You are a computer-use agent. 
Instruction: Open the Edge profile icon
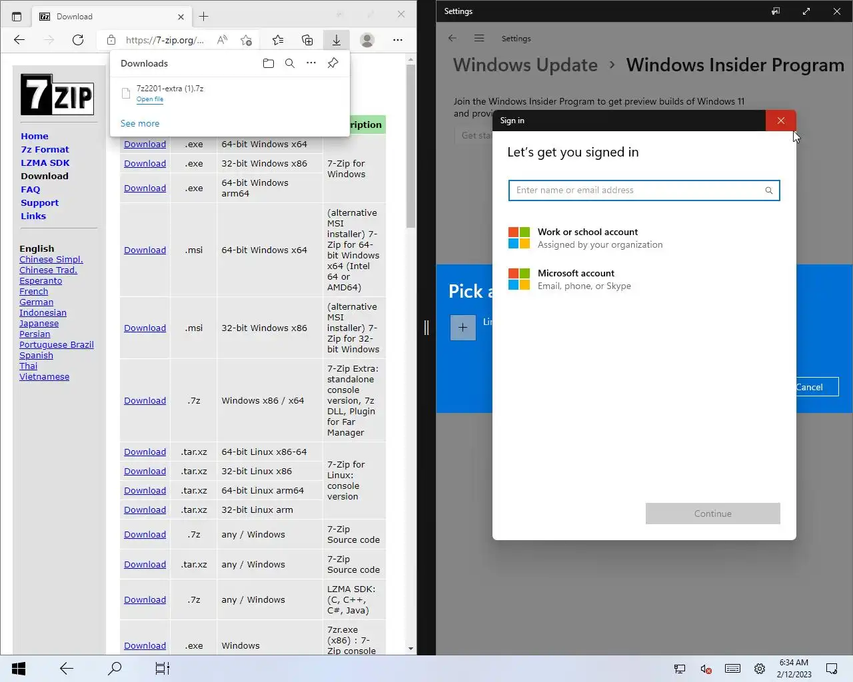tap(367, 40)
